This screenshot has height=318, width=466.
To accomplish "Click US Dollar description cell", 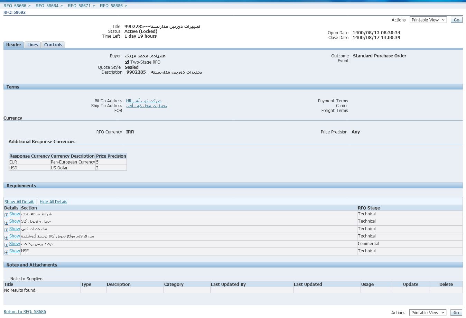I will tap(73, 168).
